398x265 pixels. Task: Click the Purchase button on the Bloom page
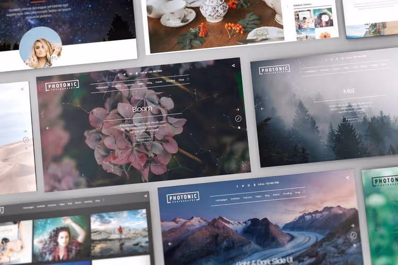pos(145,139)
